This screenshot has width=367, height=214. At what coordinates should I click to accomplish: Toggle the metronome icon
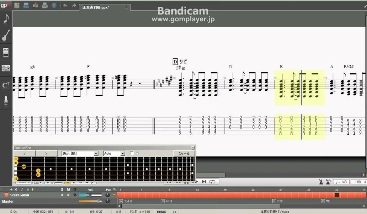pos(321,182)
